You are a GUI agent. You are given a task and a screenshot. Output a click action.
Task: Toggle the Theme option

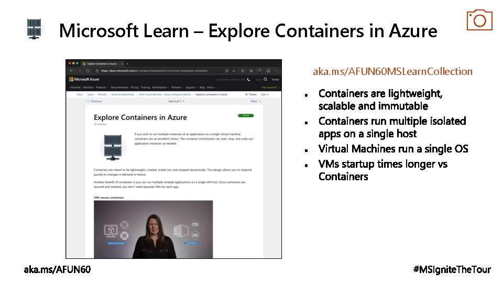click(250, 94)
